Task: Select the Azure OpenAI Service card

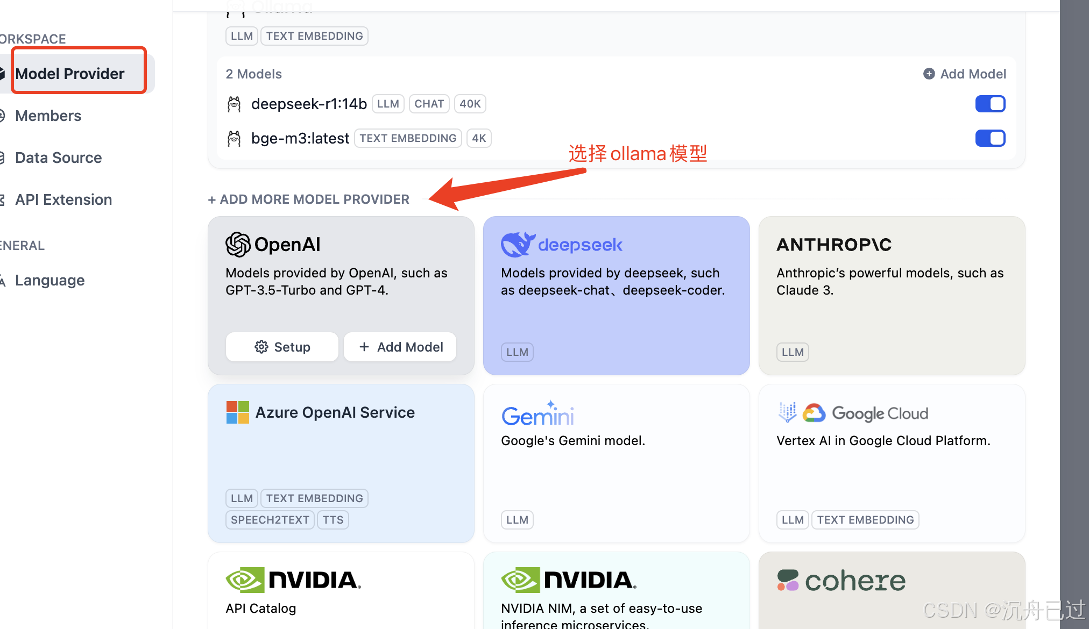Action: (341, 463)
